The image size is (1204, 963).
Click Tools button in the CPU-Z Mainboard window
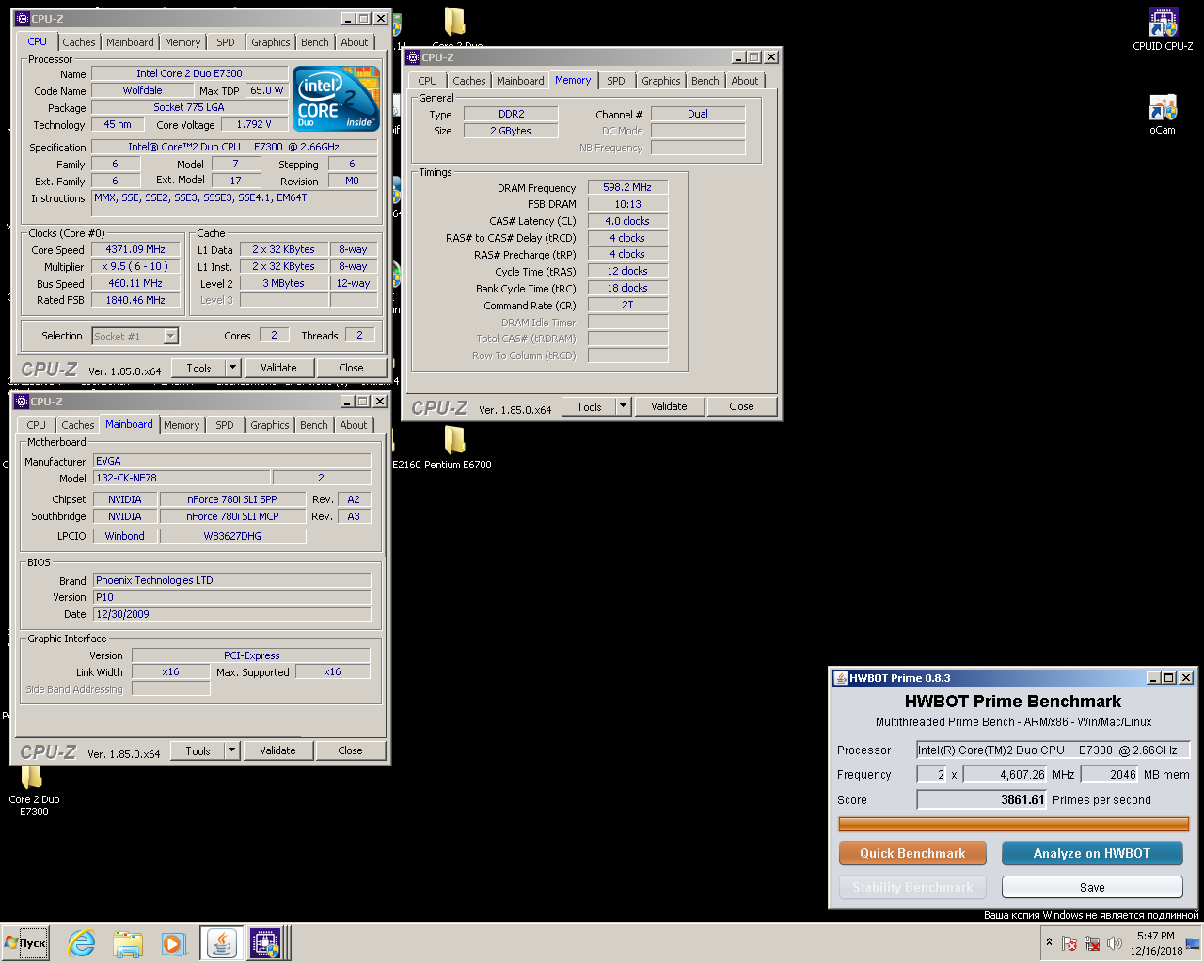point(198,750)
